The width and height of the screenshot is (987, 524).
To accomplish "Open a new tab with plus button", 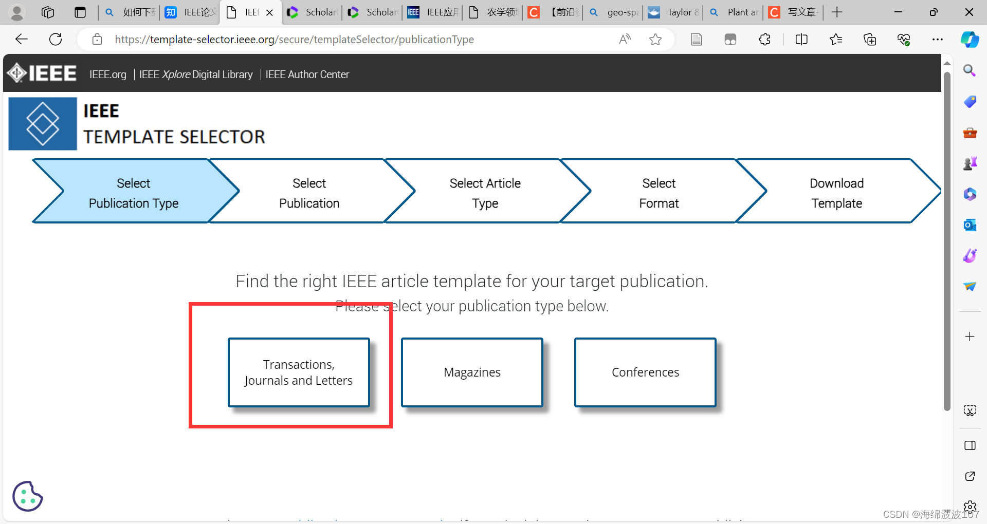I will (x=837, y=12).
